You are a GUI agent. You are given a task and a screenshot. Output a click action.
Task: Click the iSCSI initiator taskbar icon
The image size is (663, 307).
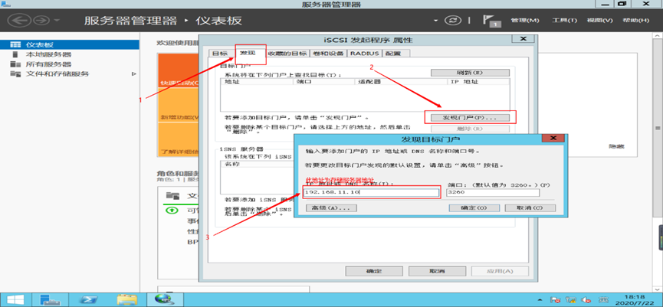[165, 299]
